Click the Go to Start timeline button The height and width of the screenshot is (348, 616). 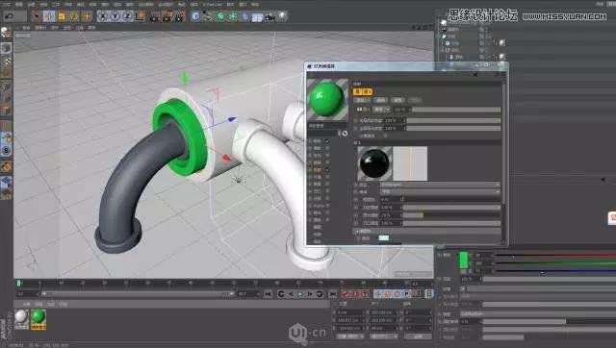[268, 294]
